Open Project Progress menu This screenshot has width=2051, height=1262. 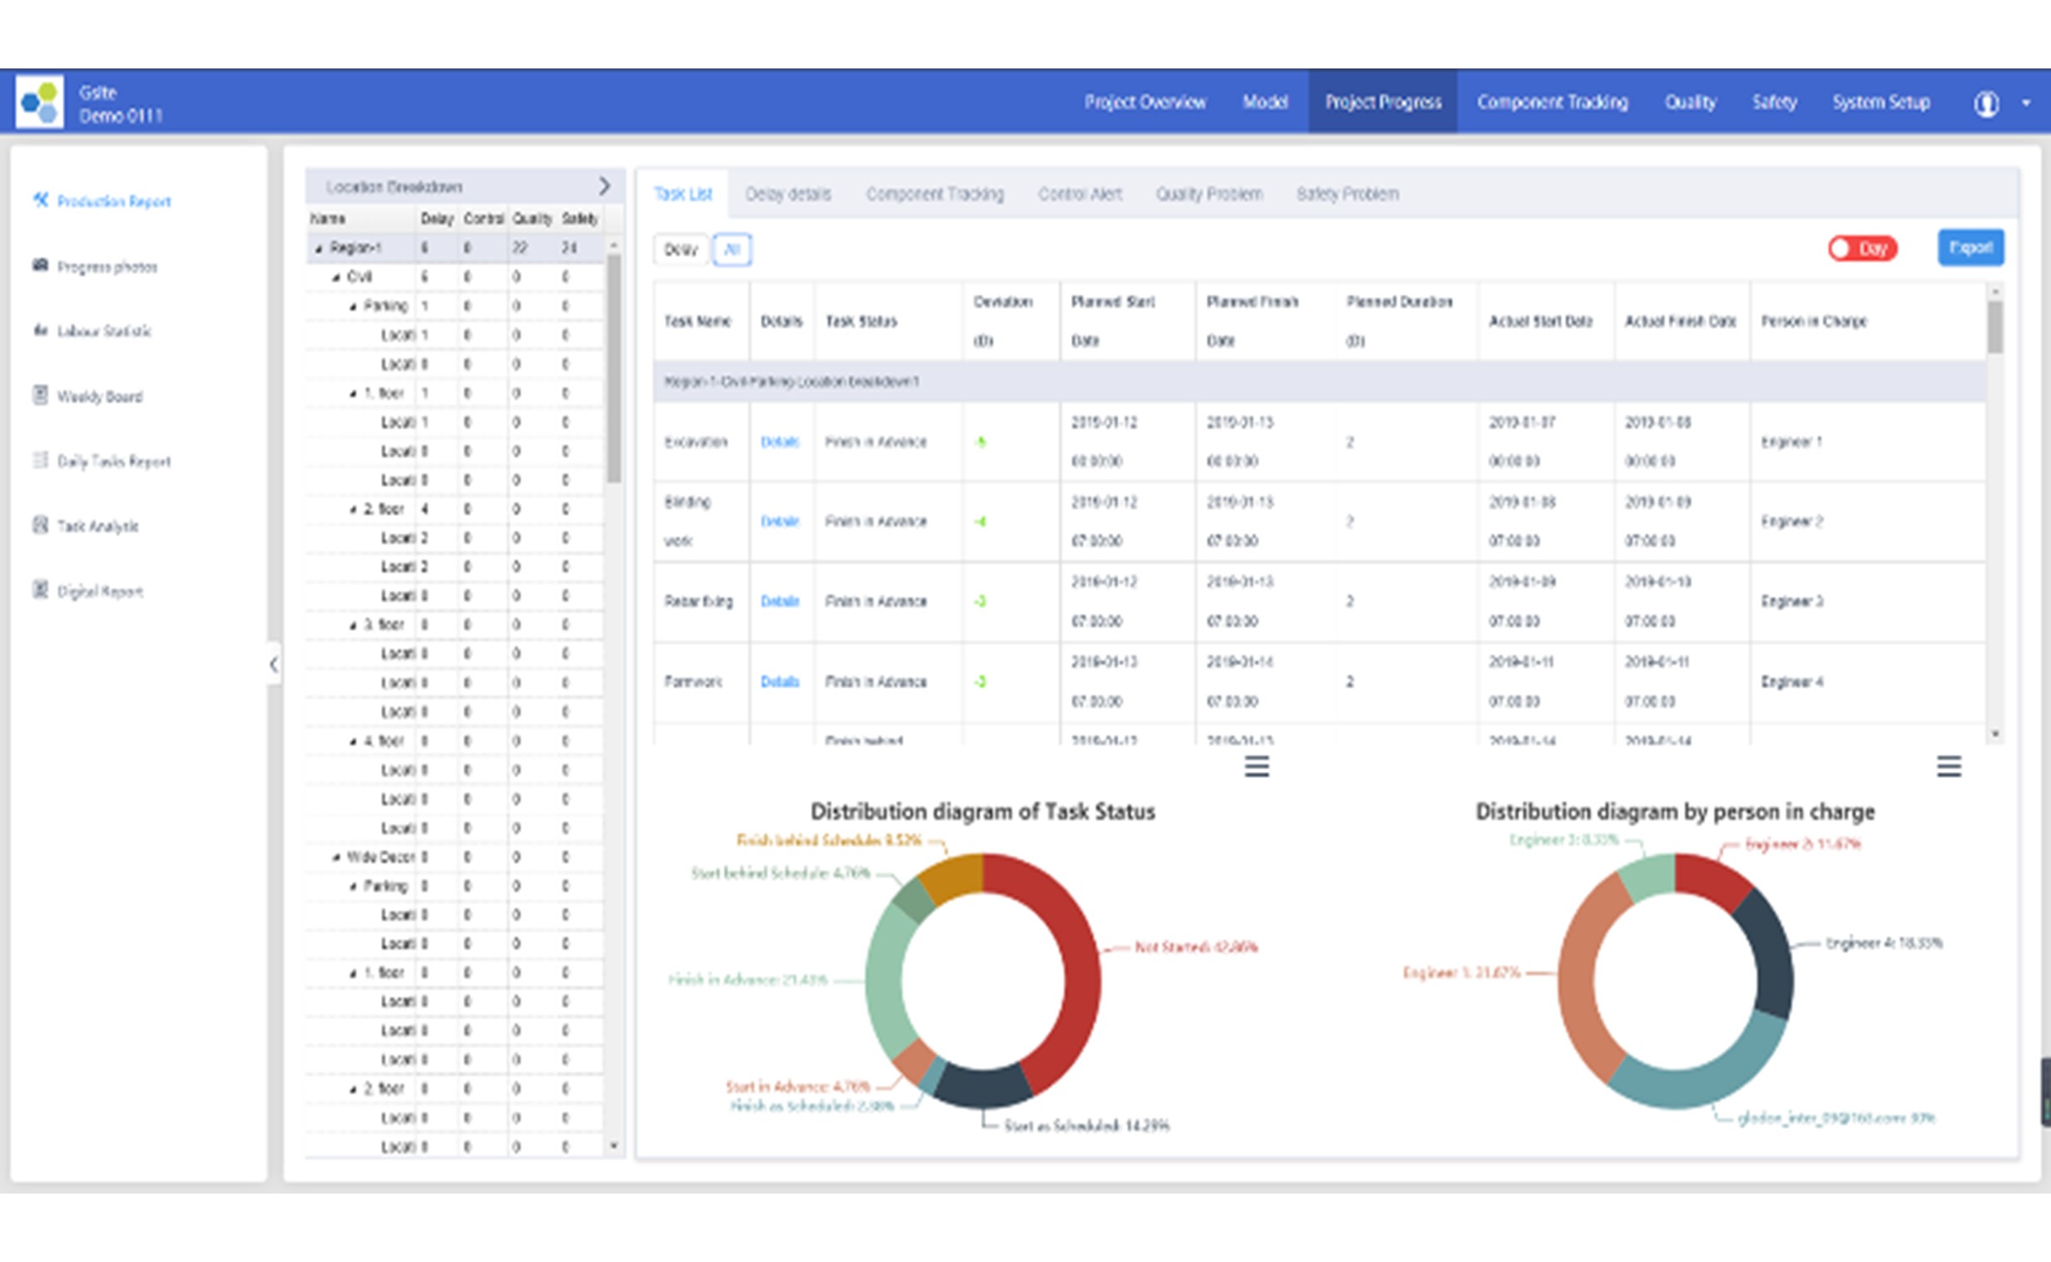tap(1382, 103)
